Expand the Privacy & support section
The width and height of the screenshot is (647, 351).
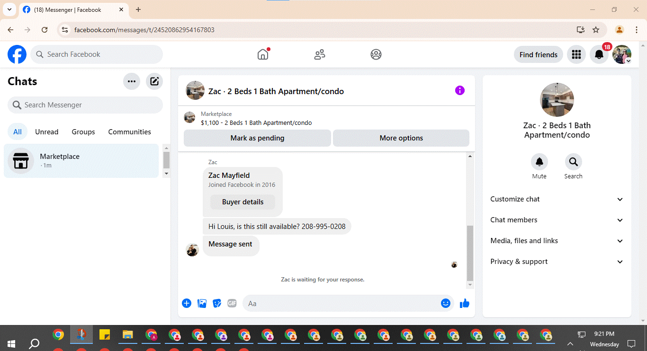point(557,262)
